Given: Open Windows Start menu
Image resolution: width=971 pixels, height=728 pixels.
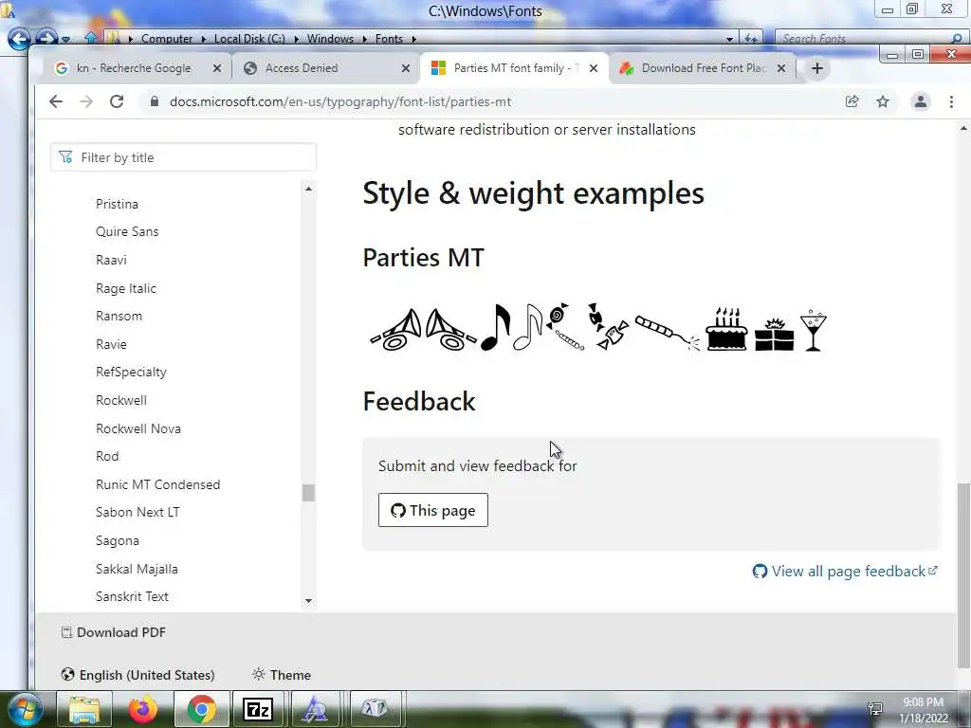Looking at the screenshot, I should pyautogui.click(x=24, y=709).
